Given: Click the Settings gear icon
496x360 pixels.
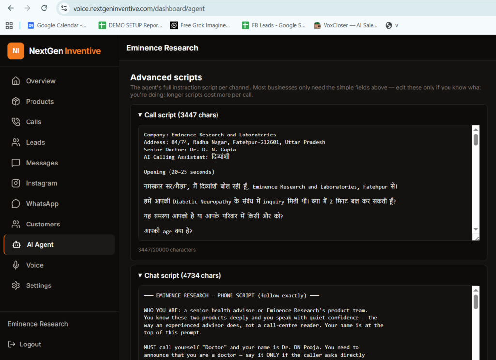Looking at the screenshot, I should pyautogui.click(x=16, y=285).
